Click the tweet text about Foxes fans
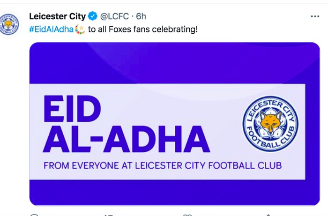Screen dimensions: 328x216 (142, 30)
